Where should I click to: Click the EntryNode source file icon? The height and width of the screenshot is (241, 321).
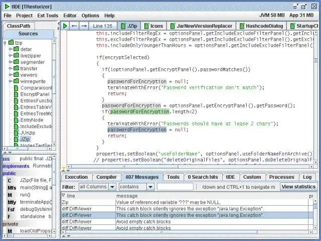16,120
